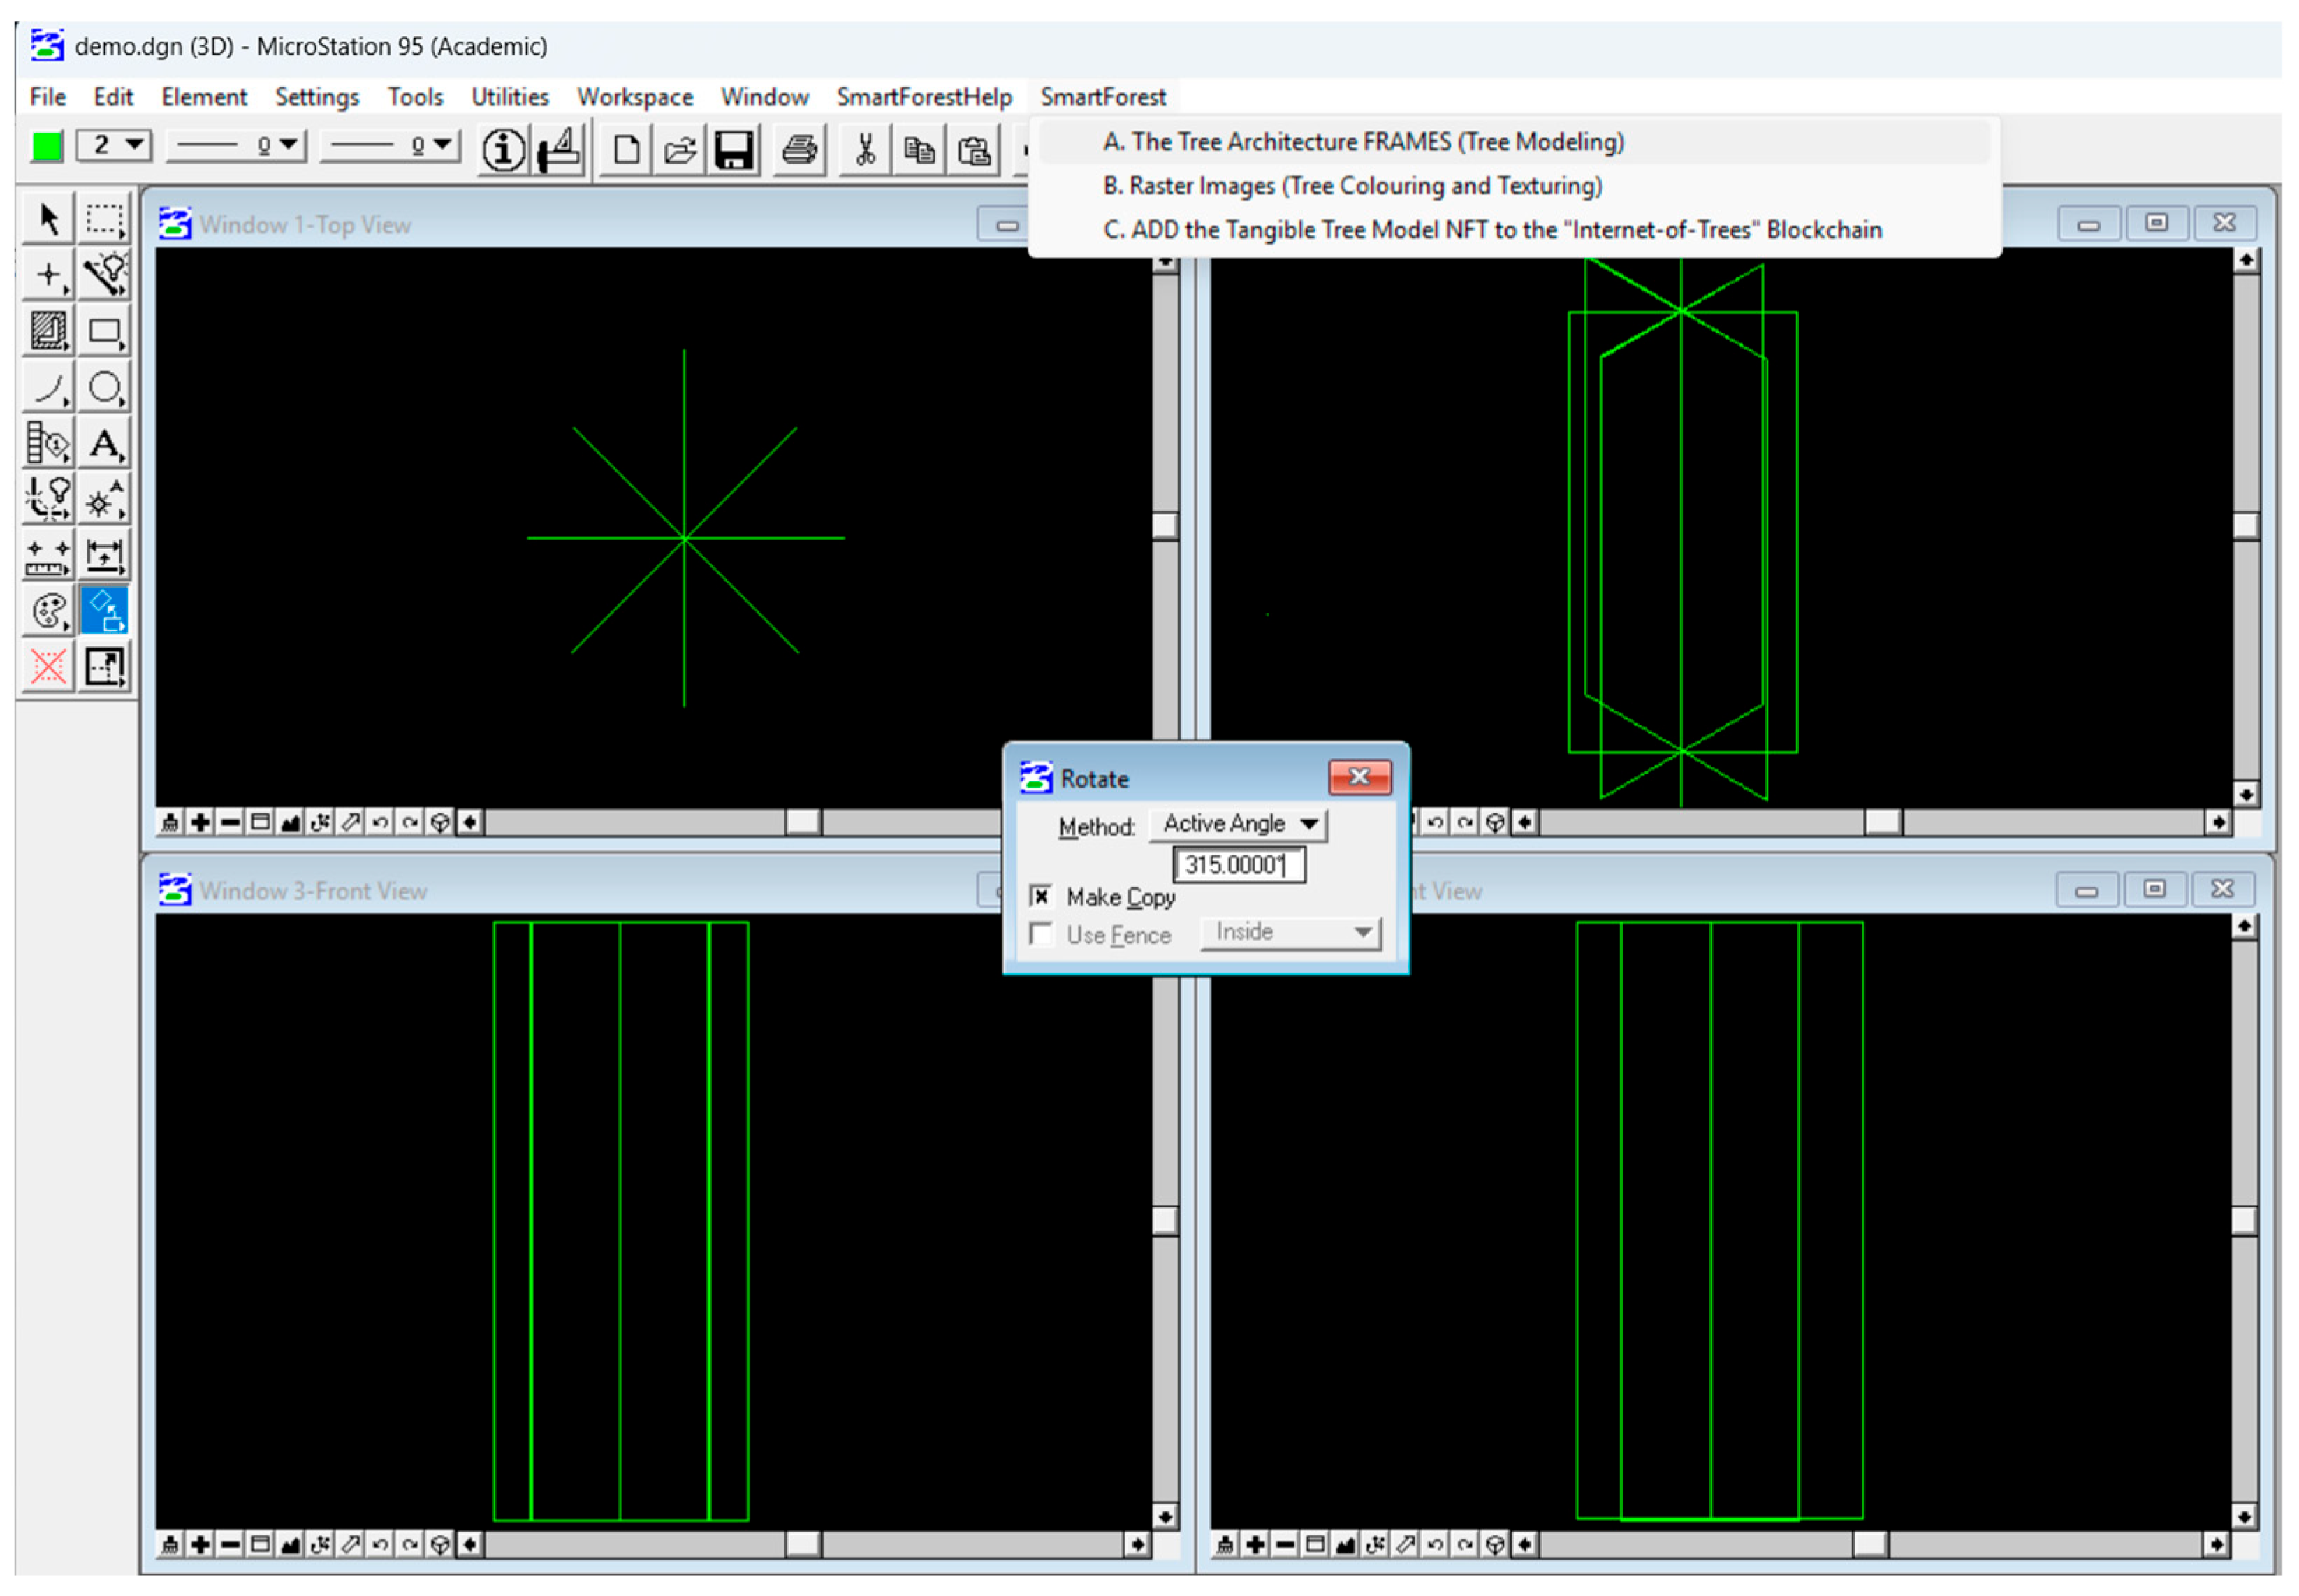Screen dimensions: 2299x1596
Task: Uncheck the Make Copy checkbox
Action: click(1041, 896)
